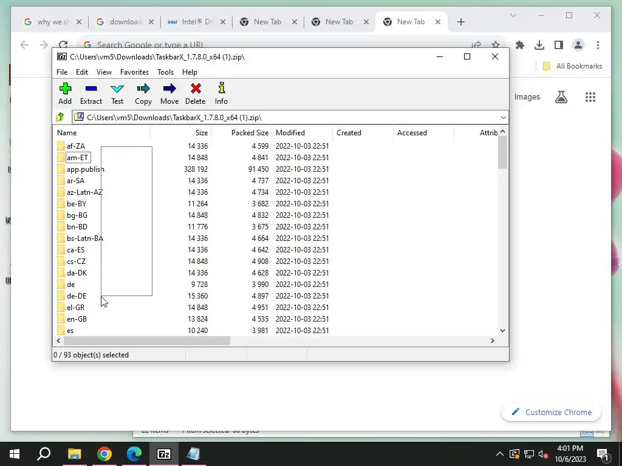Viewport: 622px width, 466px height.
Task: Open the Help menu
Action: (190, 72)
